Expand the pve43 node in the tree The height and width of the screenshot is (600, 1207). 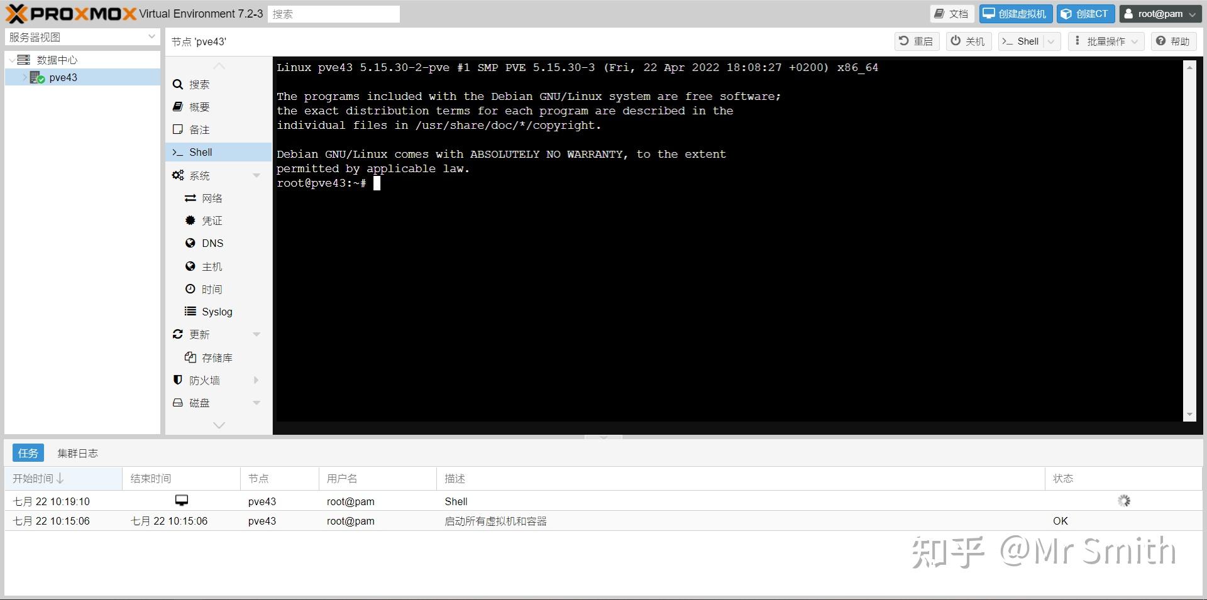[x=24, y=77]
